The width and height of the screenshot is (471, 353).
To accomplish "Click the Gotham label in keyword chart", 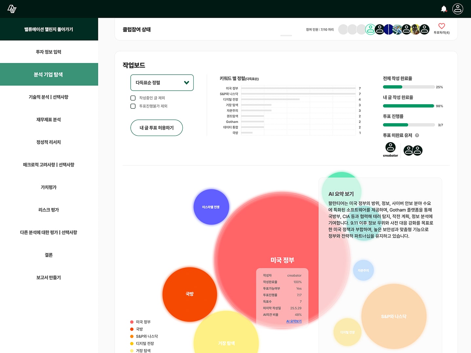I will [x=232, y=122].
